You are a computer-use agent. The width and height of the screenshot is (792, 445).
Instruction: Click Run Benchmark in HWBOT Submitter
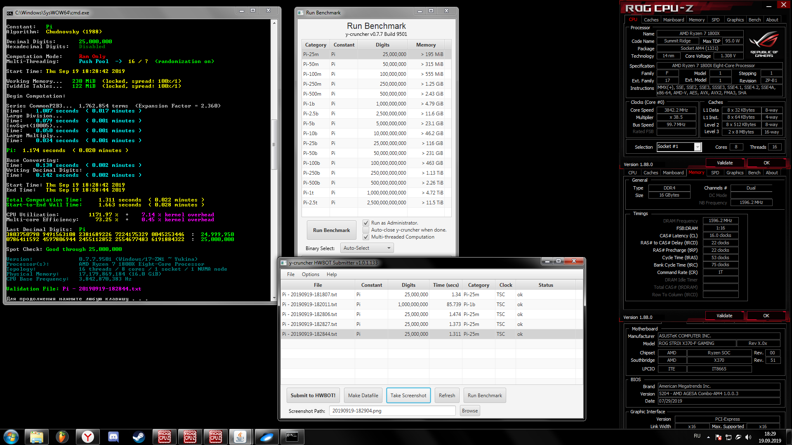point(485,396)
